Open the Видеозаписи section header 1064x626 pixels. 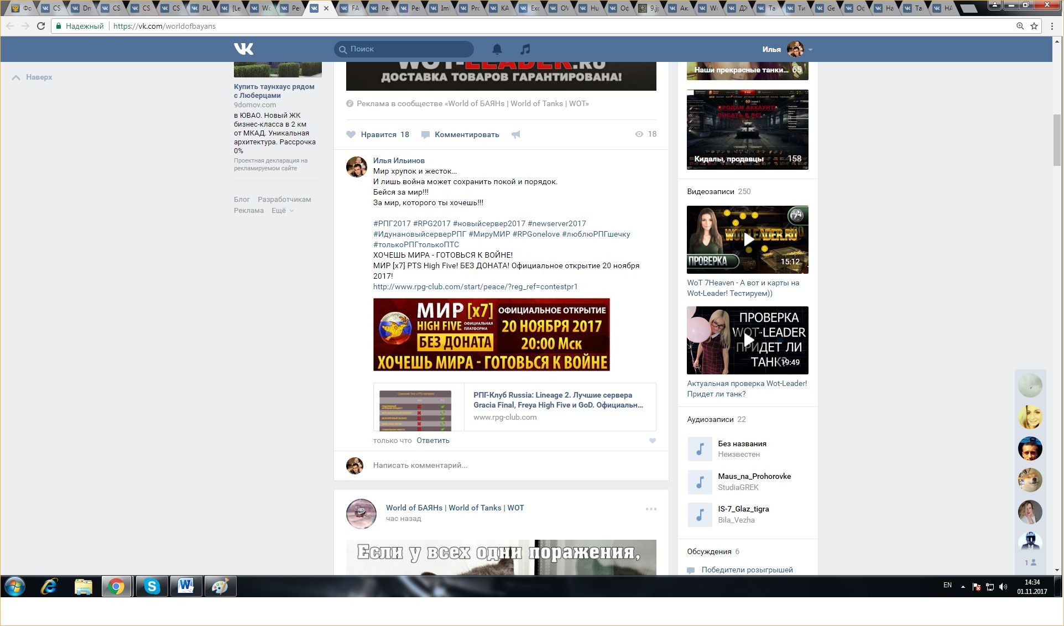click(x=710, y=191)
